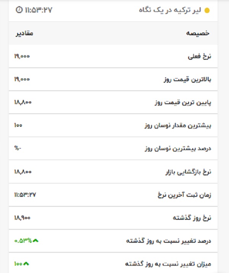Click the green up arrow beside 0.53%
The width and height of the screenshot is (229, 273).
pyautogui.click(x=35, y=240)
